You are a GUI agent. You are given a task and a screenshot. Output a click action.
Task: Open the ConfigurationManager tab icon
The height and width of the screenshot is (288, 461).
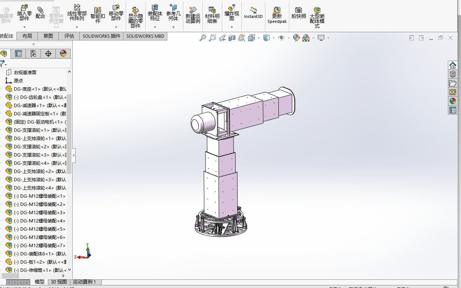[x=33, y=54]
